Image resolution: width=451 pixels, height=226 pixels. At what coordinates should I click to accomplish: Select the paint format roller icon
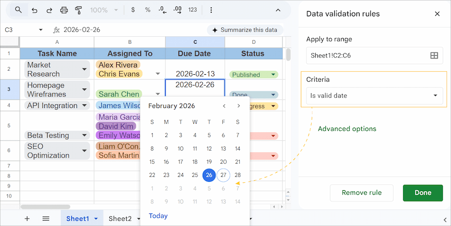78,11
